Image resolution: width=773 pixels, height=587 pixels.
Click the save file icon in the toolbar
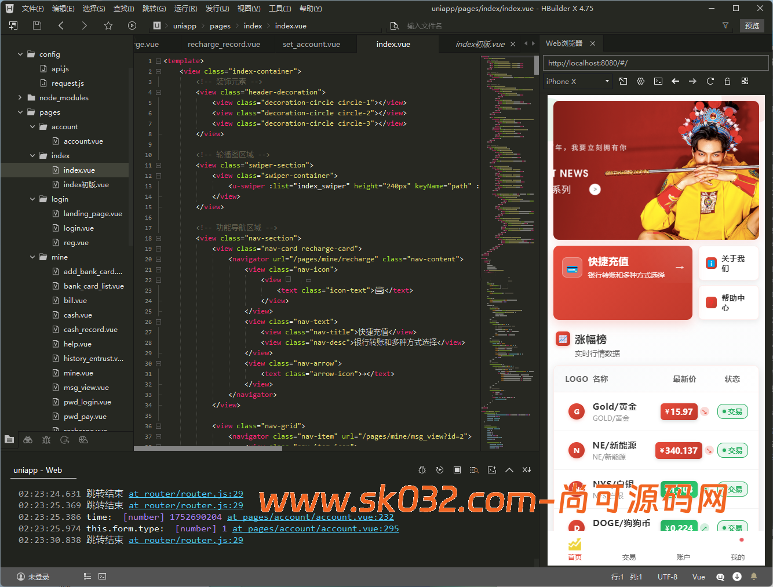pyautogui.click(x=37, y=25)
